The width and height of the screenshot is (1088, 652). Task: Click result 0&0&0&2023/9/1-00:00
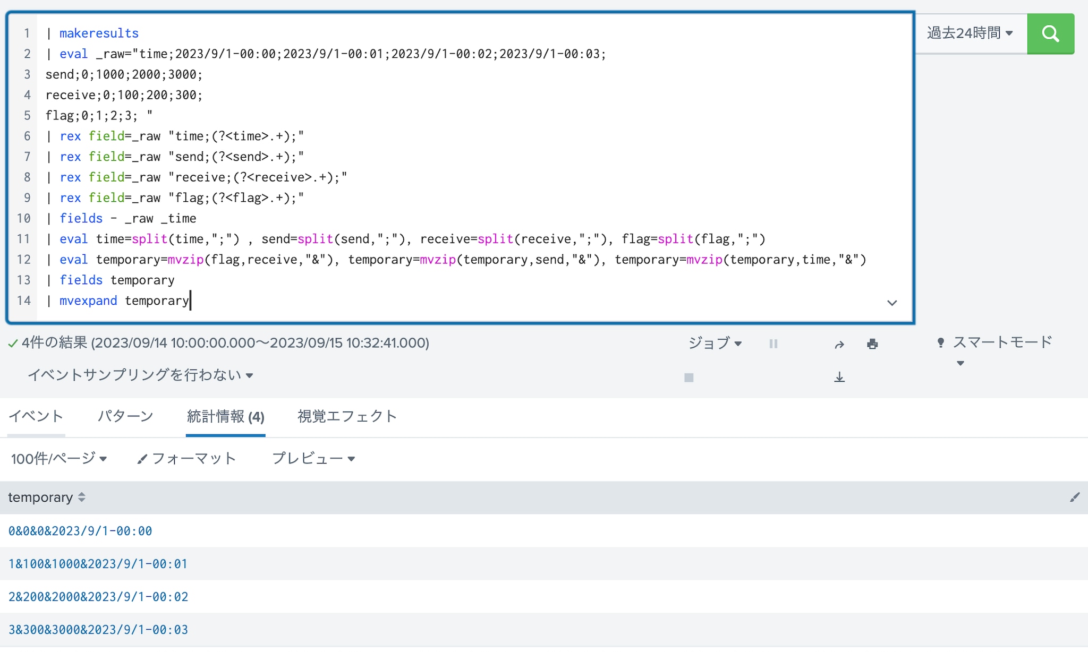(x=80, y=531)
